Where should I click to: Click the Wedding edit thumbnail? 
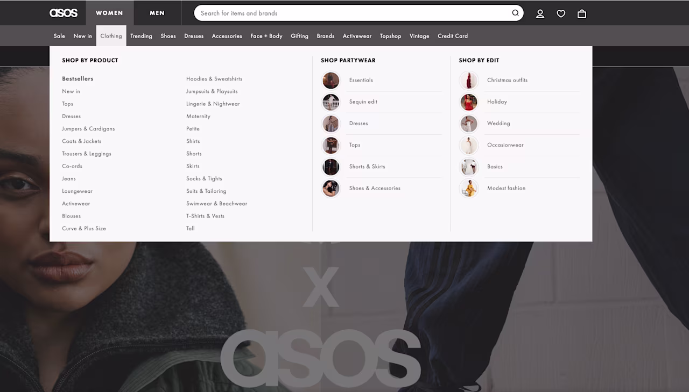pos(469,124)
